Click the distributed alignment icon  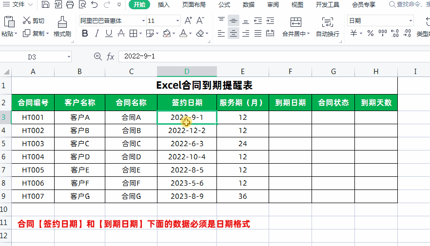tap(270, 34)
